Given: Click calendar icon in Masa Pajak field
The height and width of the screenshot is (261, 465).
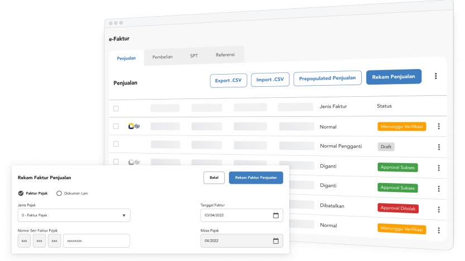Looking at the screenshot, I should pyautogui.click(x=275, y=240).
